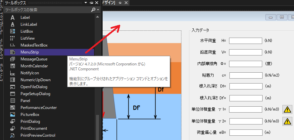Click the 粘着力 c= input field
The width and height of the screenshot is (294, 140).
click(x=246, y=75)
